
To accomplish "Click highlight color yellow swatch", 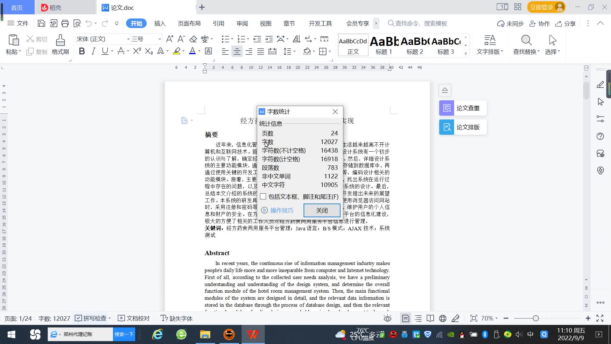I will tap(177, 51).
